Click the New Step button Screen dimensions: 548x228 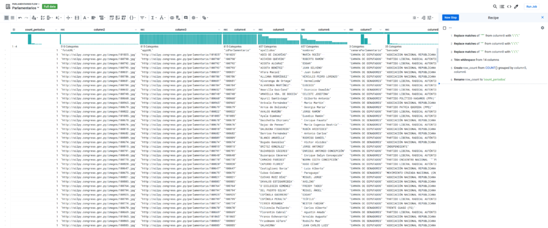451,18
